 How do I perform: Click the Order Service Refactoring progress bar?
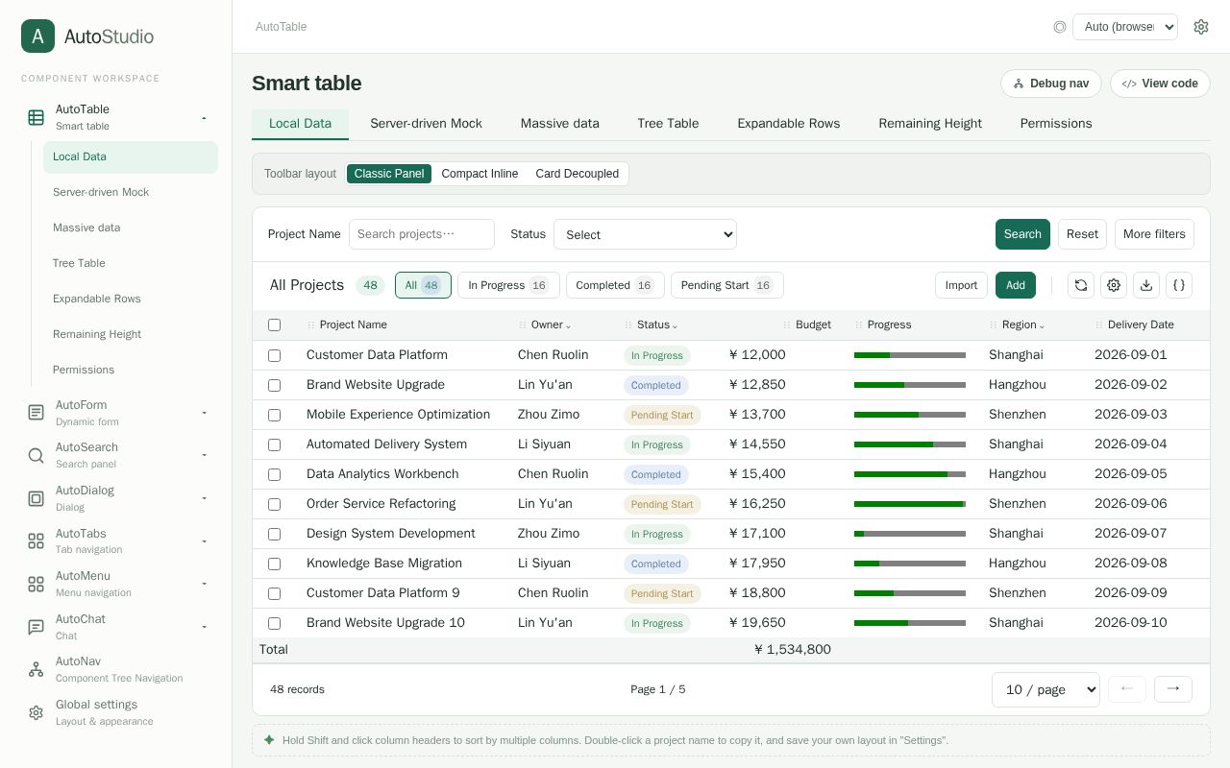tap(910, 504)
